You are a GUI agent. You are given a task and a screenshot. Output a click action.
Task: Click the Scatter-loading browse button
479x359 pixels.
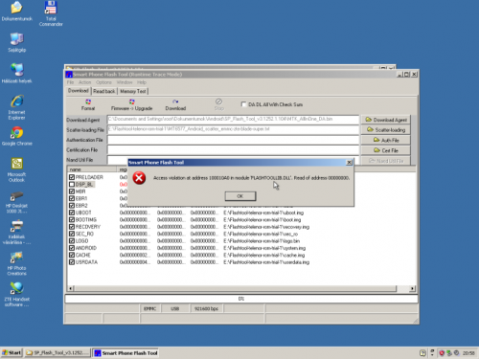tap(386, 130)
